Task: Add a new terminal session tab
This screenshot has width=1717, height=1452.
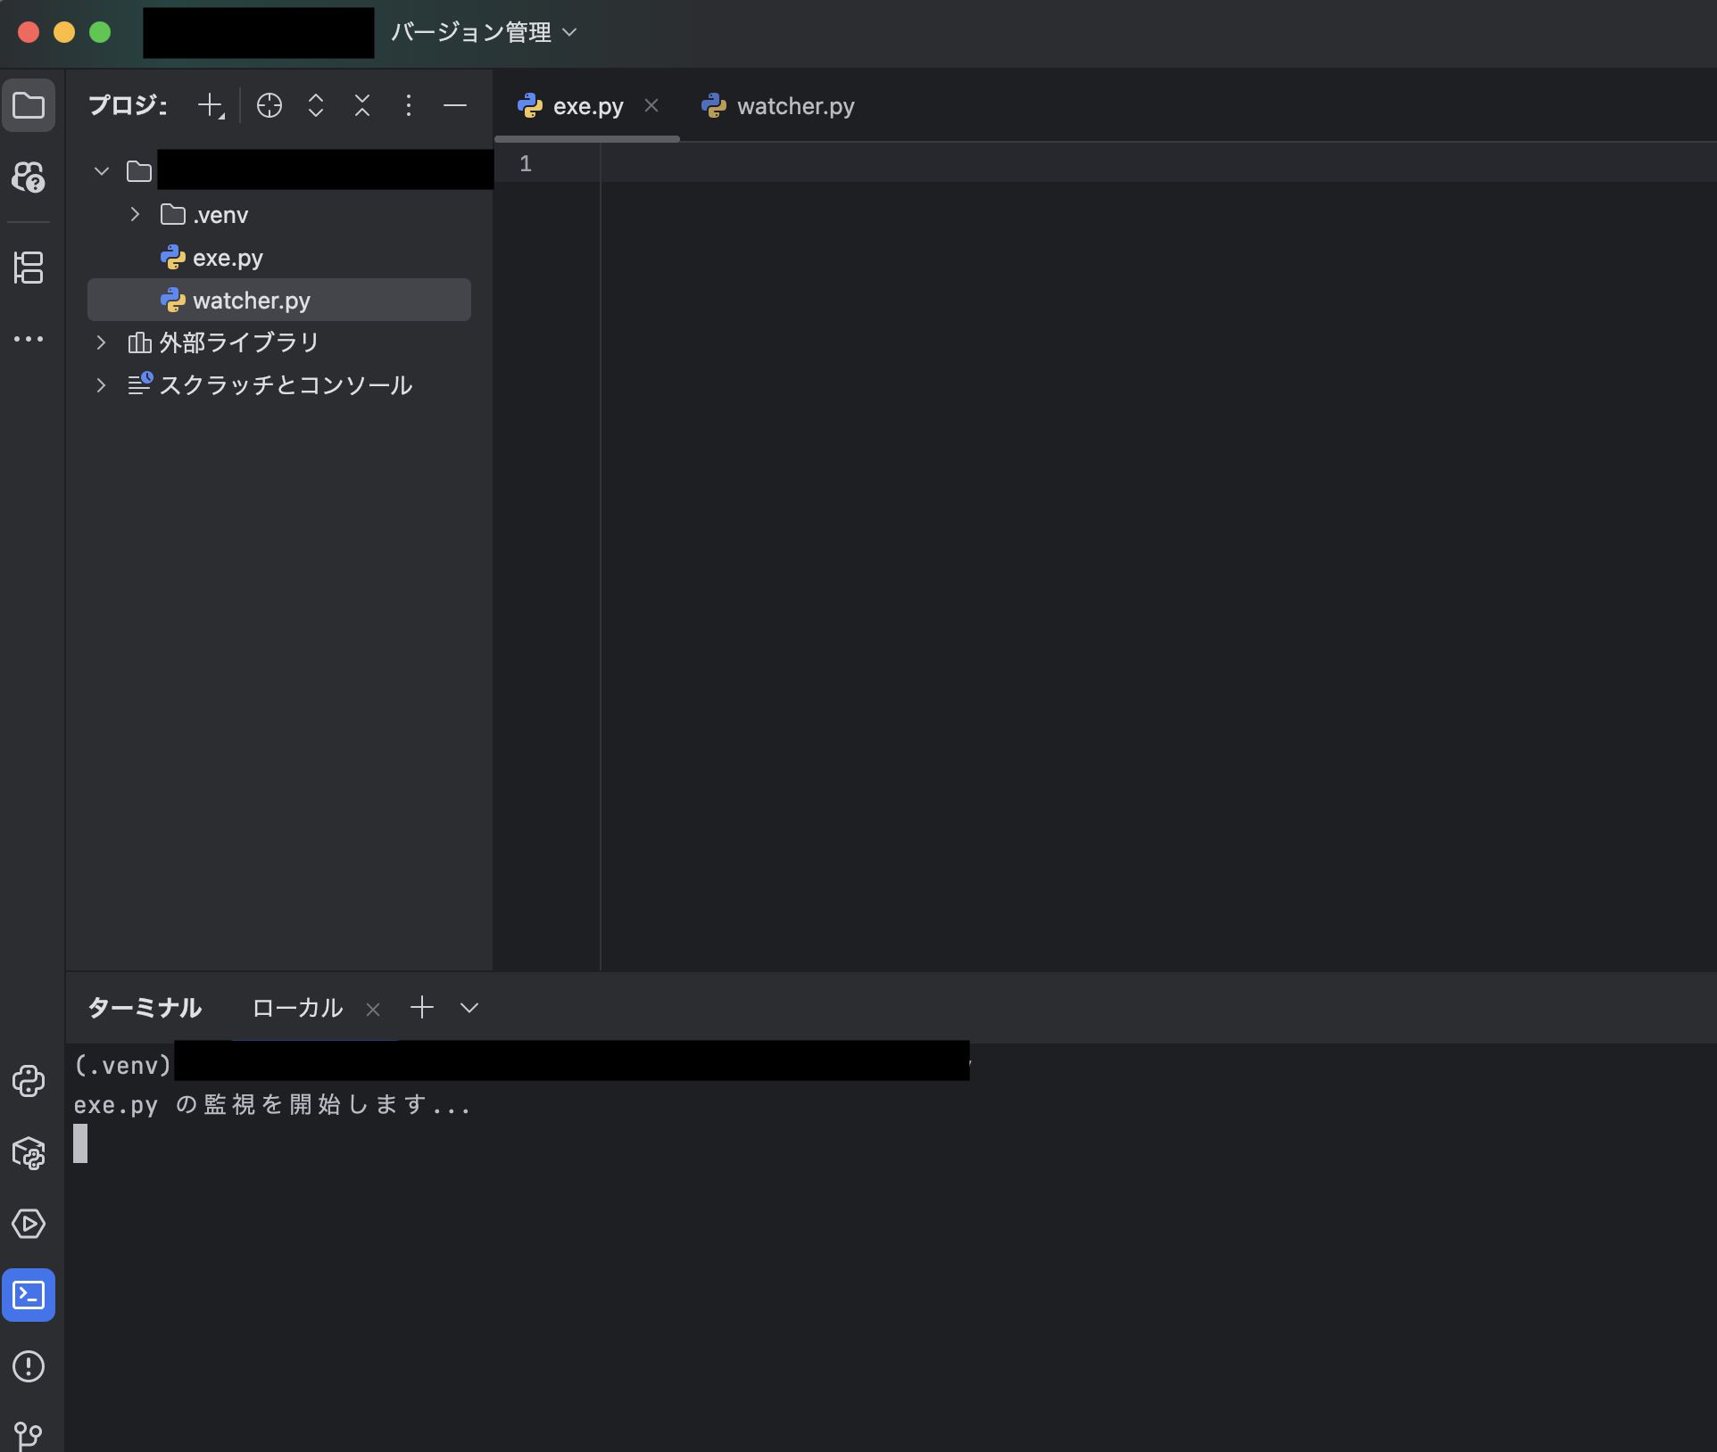Action: tap(422, 1008)
